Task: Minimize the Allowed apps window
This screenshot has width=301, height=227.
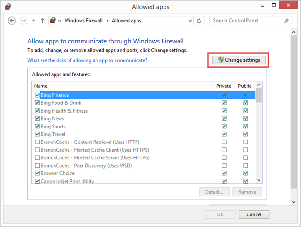Action: [x=263, y=6]
